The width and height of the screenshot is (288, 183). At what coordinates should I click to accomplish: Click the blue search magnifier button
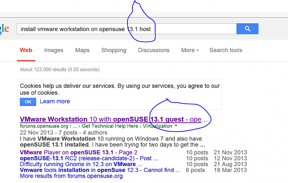pyautogui.click(x=247, y=29)
